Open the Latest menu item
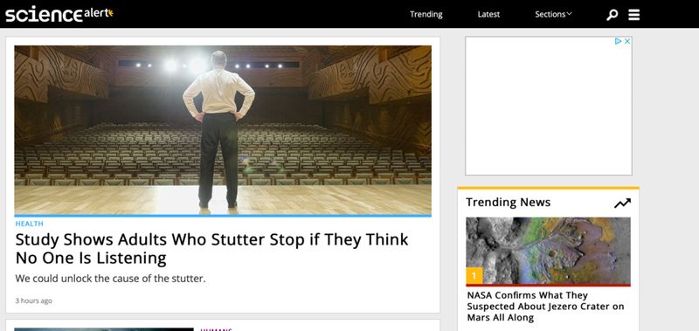Viewport: 699px width, 331px height. [x=488, y=14]
